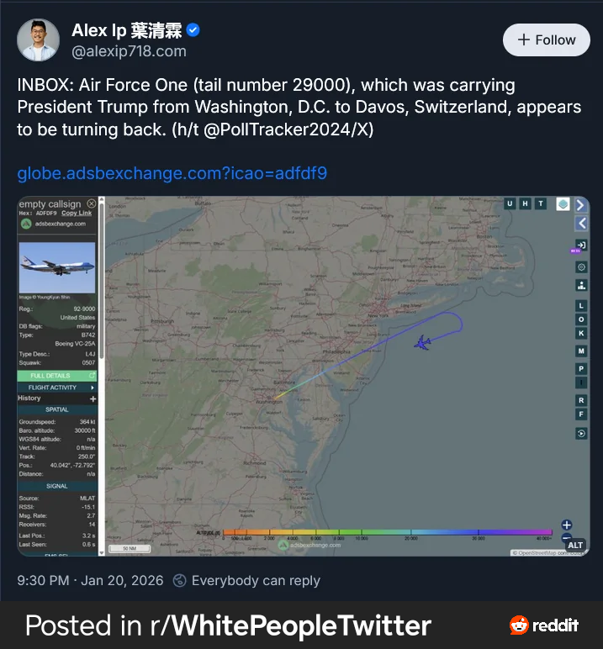Expand the right-pointing chevron on map sidebar
603x649 pixels.
pyautogui.click(x=581, y=204)
